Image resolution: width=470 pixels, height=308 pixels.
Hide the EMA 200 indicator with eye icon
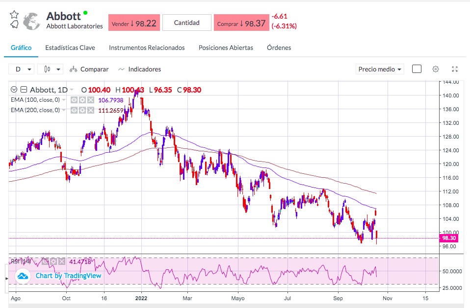point(74,110)
